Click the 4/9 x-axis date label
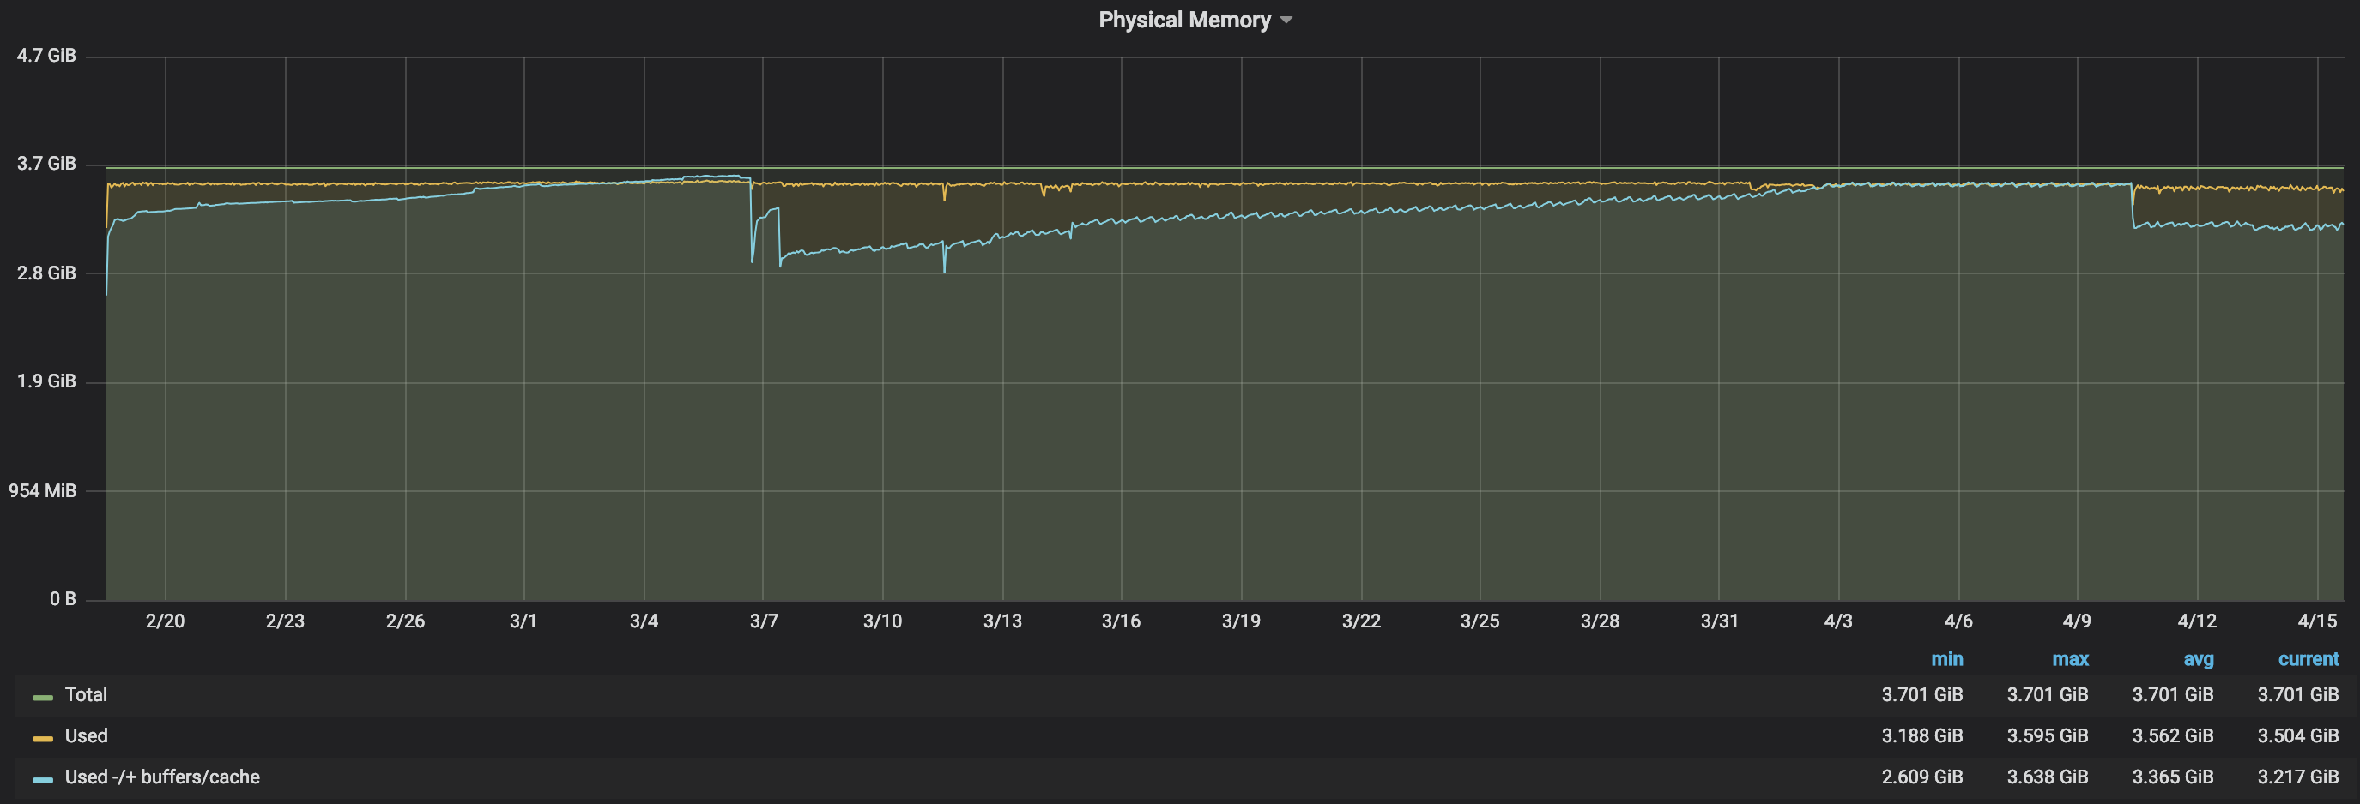Image resolution: width=2360 pixels, height=804 pixels. (2077, 621)
